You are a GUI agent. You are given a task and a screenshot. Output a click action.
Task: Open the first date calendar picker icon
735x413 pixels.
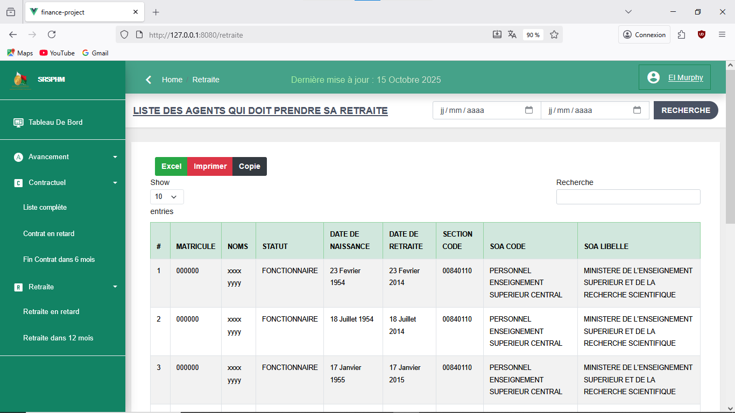[x=529, y=110]
